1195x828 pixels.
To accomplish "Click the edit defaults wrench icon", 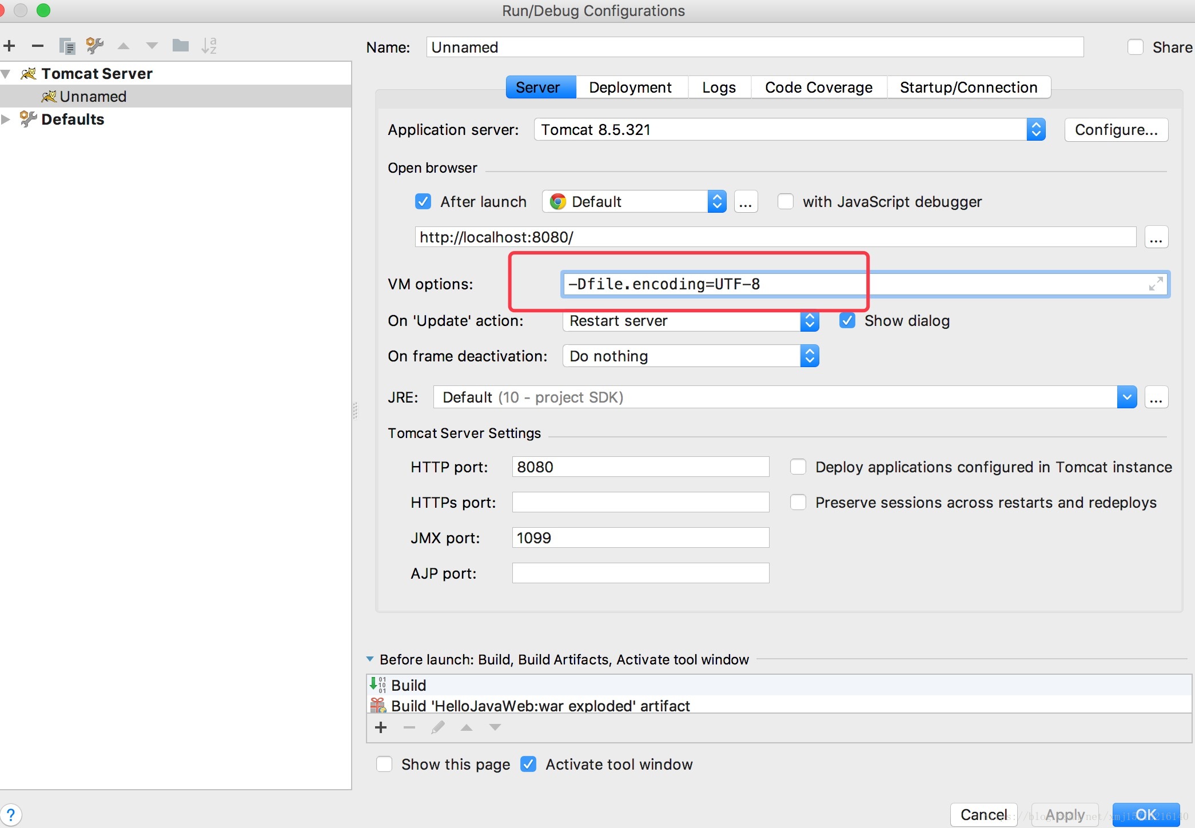I will pos(94,46).
